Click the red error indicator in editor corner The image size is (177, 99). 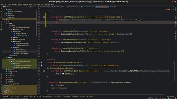(166, 9)
